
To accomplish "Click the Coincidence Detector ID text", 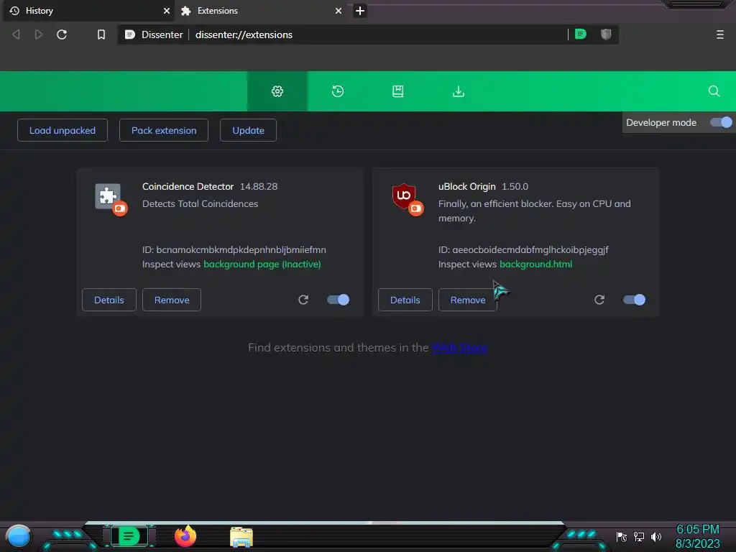I will tap(234, 249).
